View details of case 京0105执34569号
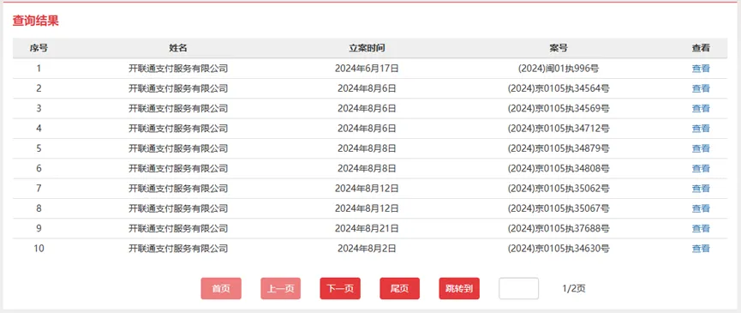Image resolution: width=741 pixels, height=313 pixels. coord(701,108)
